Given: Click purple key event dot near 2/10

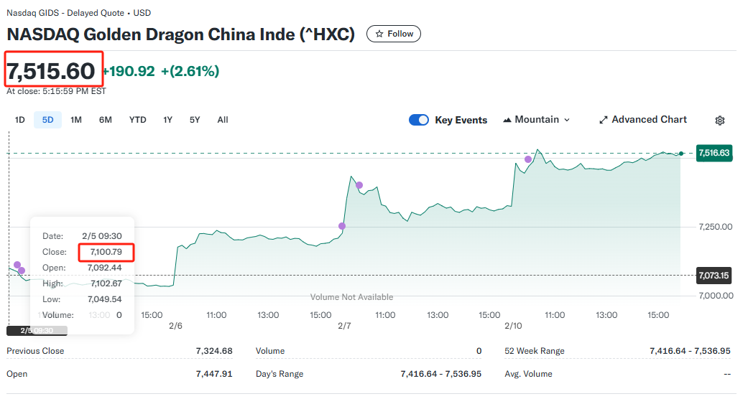Looking at the screenshot, I should [527, 159].
